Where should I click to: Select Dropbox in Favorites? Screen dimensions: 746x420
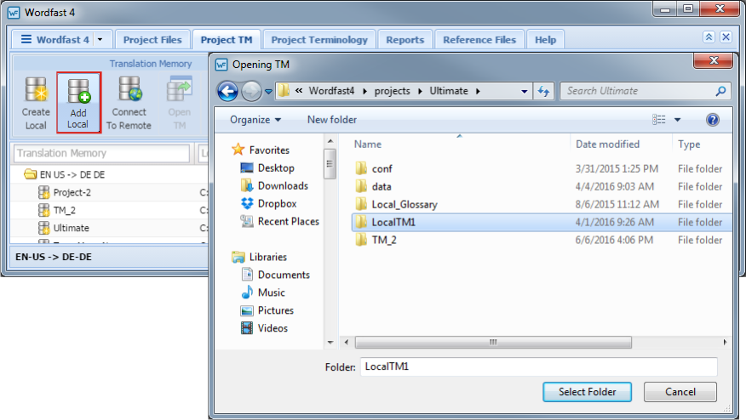277,203
